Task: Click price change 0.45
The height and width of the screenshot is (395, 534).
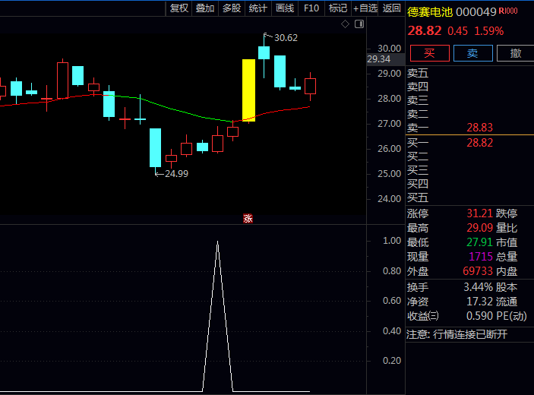Action: pos(458,31)
